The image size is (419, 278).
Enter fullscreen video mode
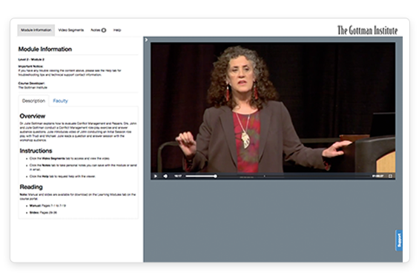pos(390,176)
